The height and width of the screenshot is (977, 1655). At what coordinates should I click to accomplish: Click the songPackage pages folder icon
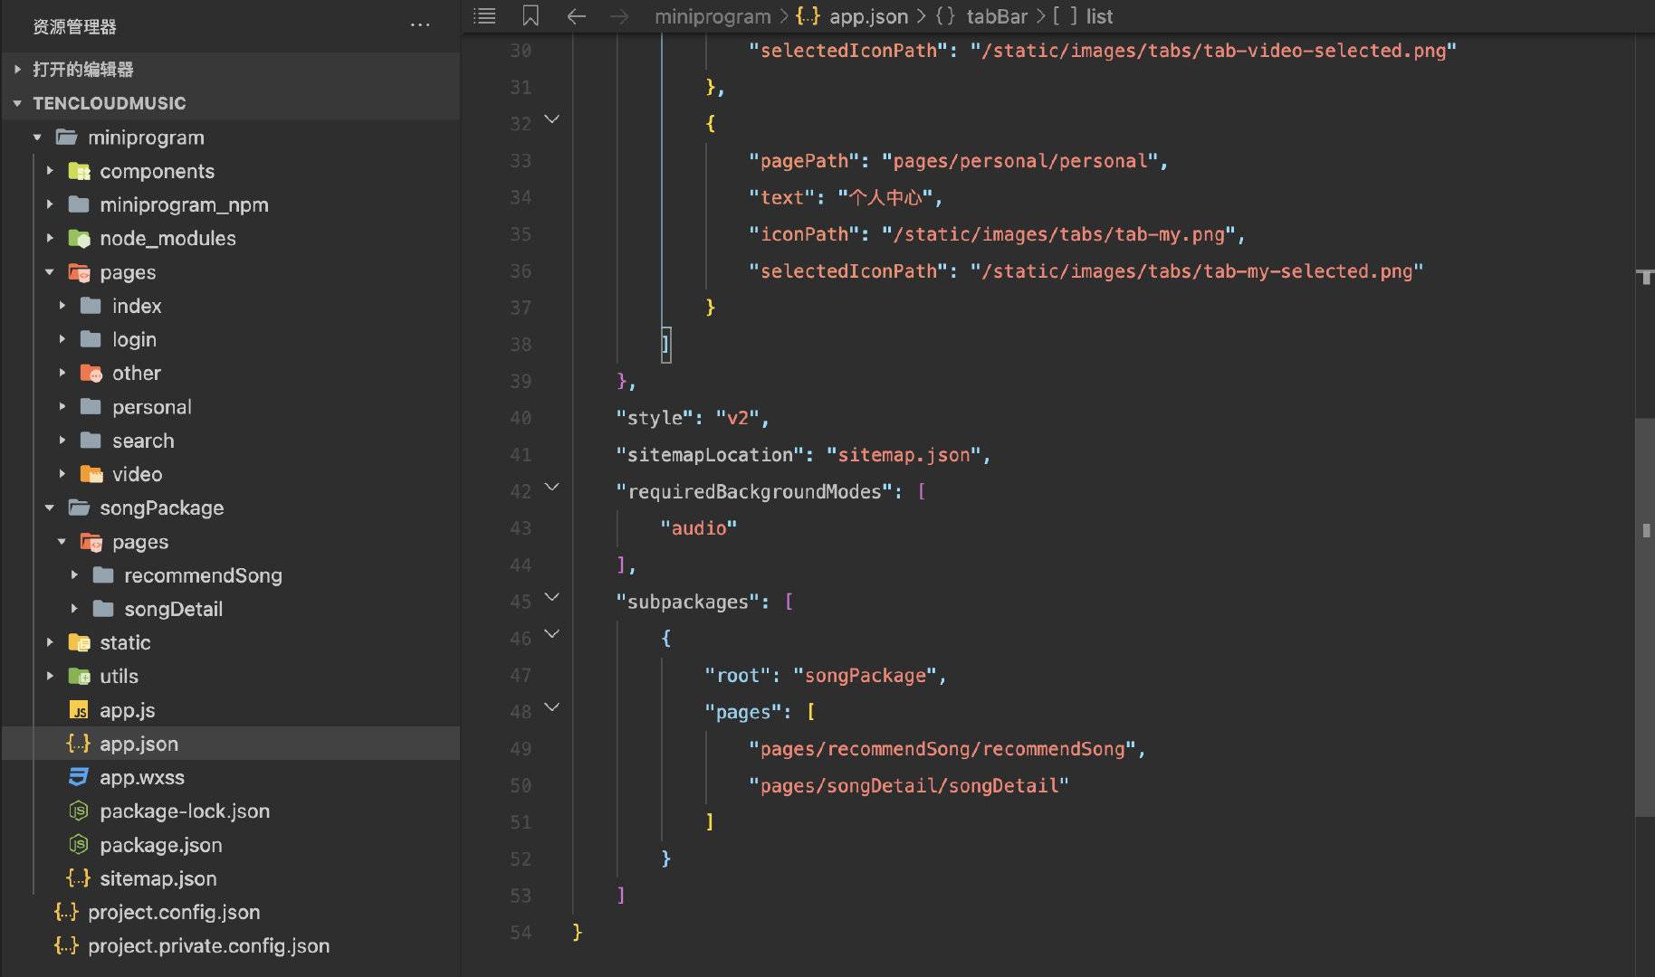(x=91, y=542)
